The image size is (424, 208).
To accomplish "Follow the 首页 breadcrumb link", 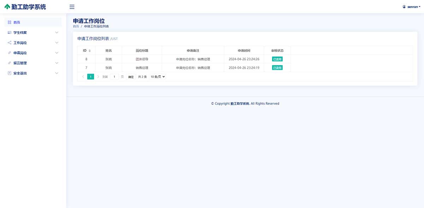I will (x=76, y=26).
